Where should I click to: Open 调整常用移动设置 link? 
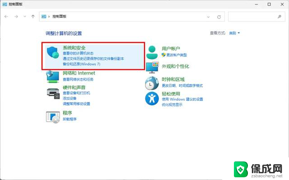pos(76,104)
